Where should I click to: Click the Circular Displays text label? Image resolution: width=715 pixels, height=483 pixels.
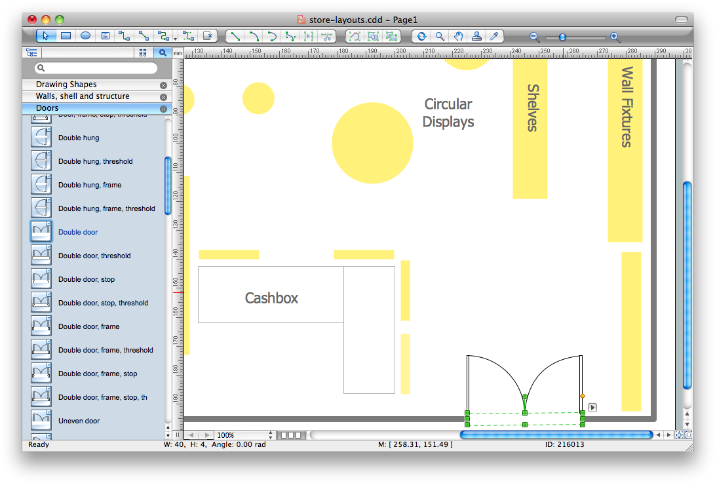click(448, 113)
